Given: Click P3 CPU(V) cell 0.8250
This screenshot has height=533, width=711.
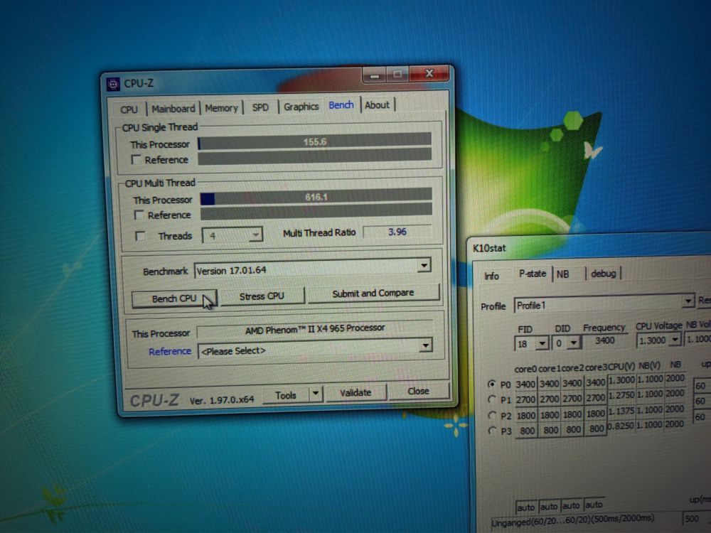Looking at the screenshot, I should [621, 426].
